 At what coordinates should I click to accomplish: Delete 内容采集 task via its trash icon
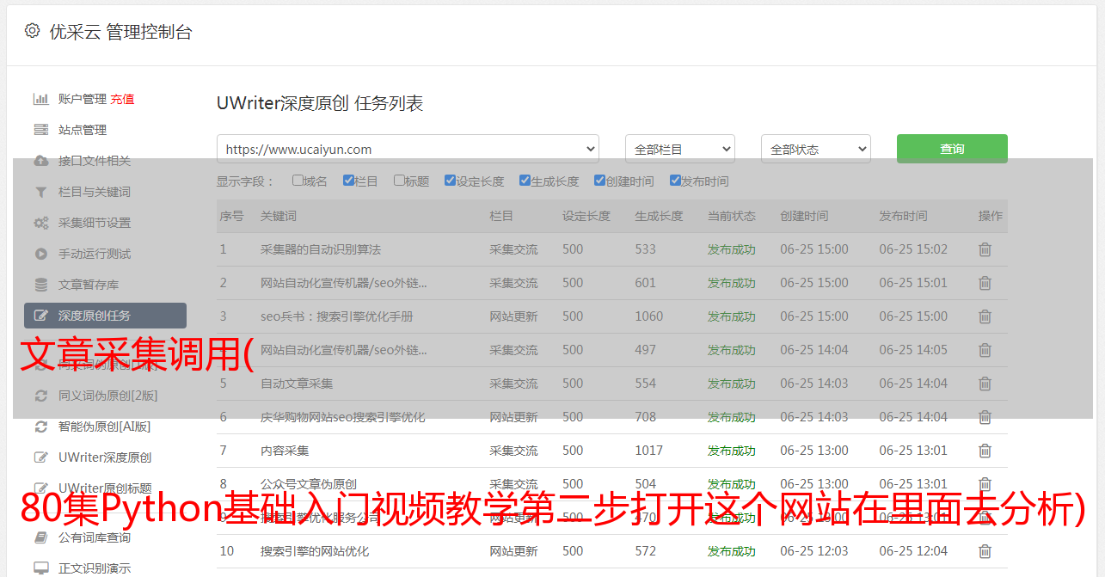click(985, 451)
